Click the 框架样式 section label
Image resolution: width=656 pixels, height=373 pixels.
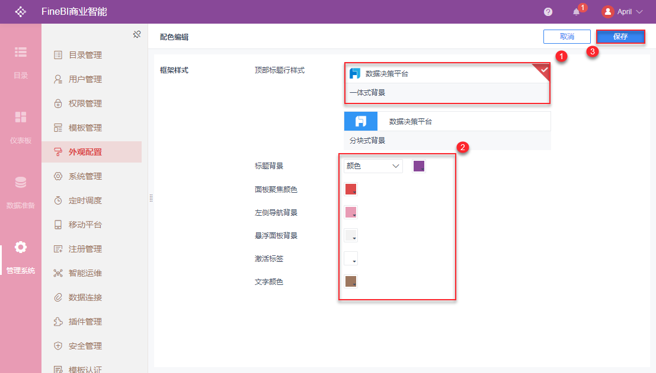pos(174,70)
